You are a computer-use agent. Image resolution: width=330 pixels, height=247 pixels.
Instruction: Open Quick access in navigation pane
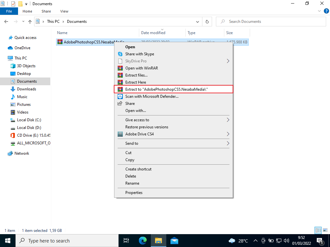[25, 38]
